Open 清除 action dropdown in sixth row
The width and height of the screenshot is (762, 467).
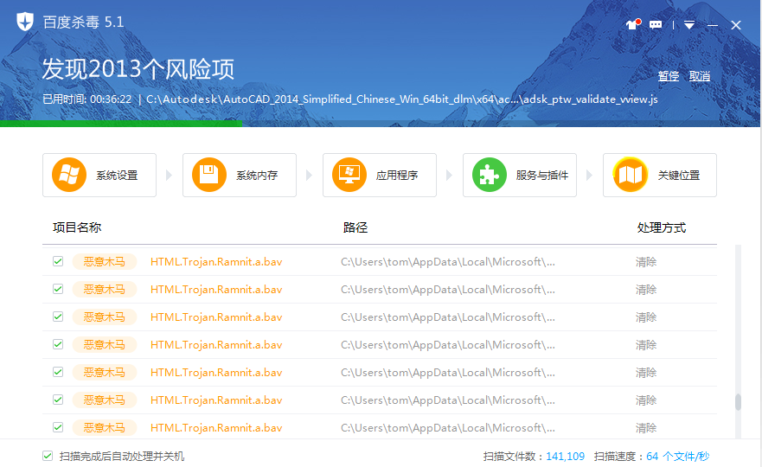(646, 400)
